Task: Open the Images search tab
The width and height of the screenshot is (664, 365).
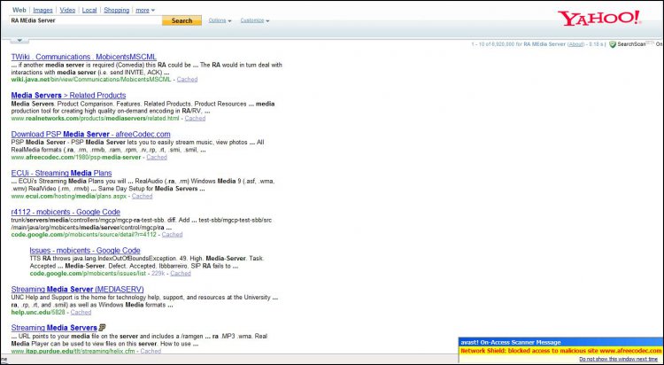Action: (x=42, y=10)
